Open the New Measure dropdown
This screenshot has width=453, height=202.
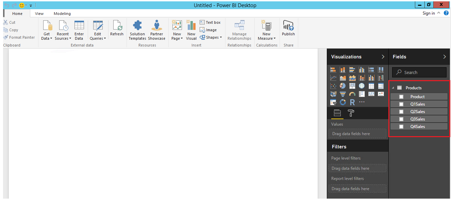pyautogui.click(x=266, y=30)
